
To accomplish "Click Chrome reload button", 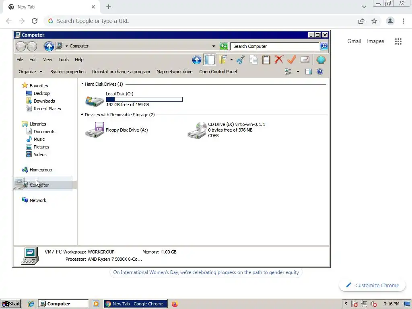I will (x=35, y=21).
